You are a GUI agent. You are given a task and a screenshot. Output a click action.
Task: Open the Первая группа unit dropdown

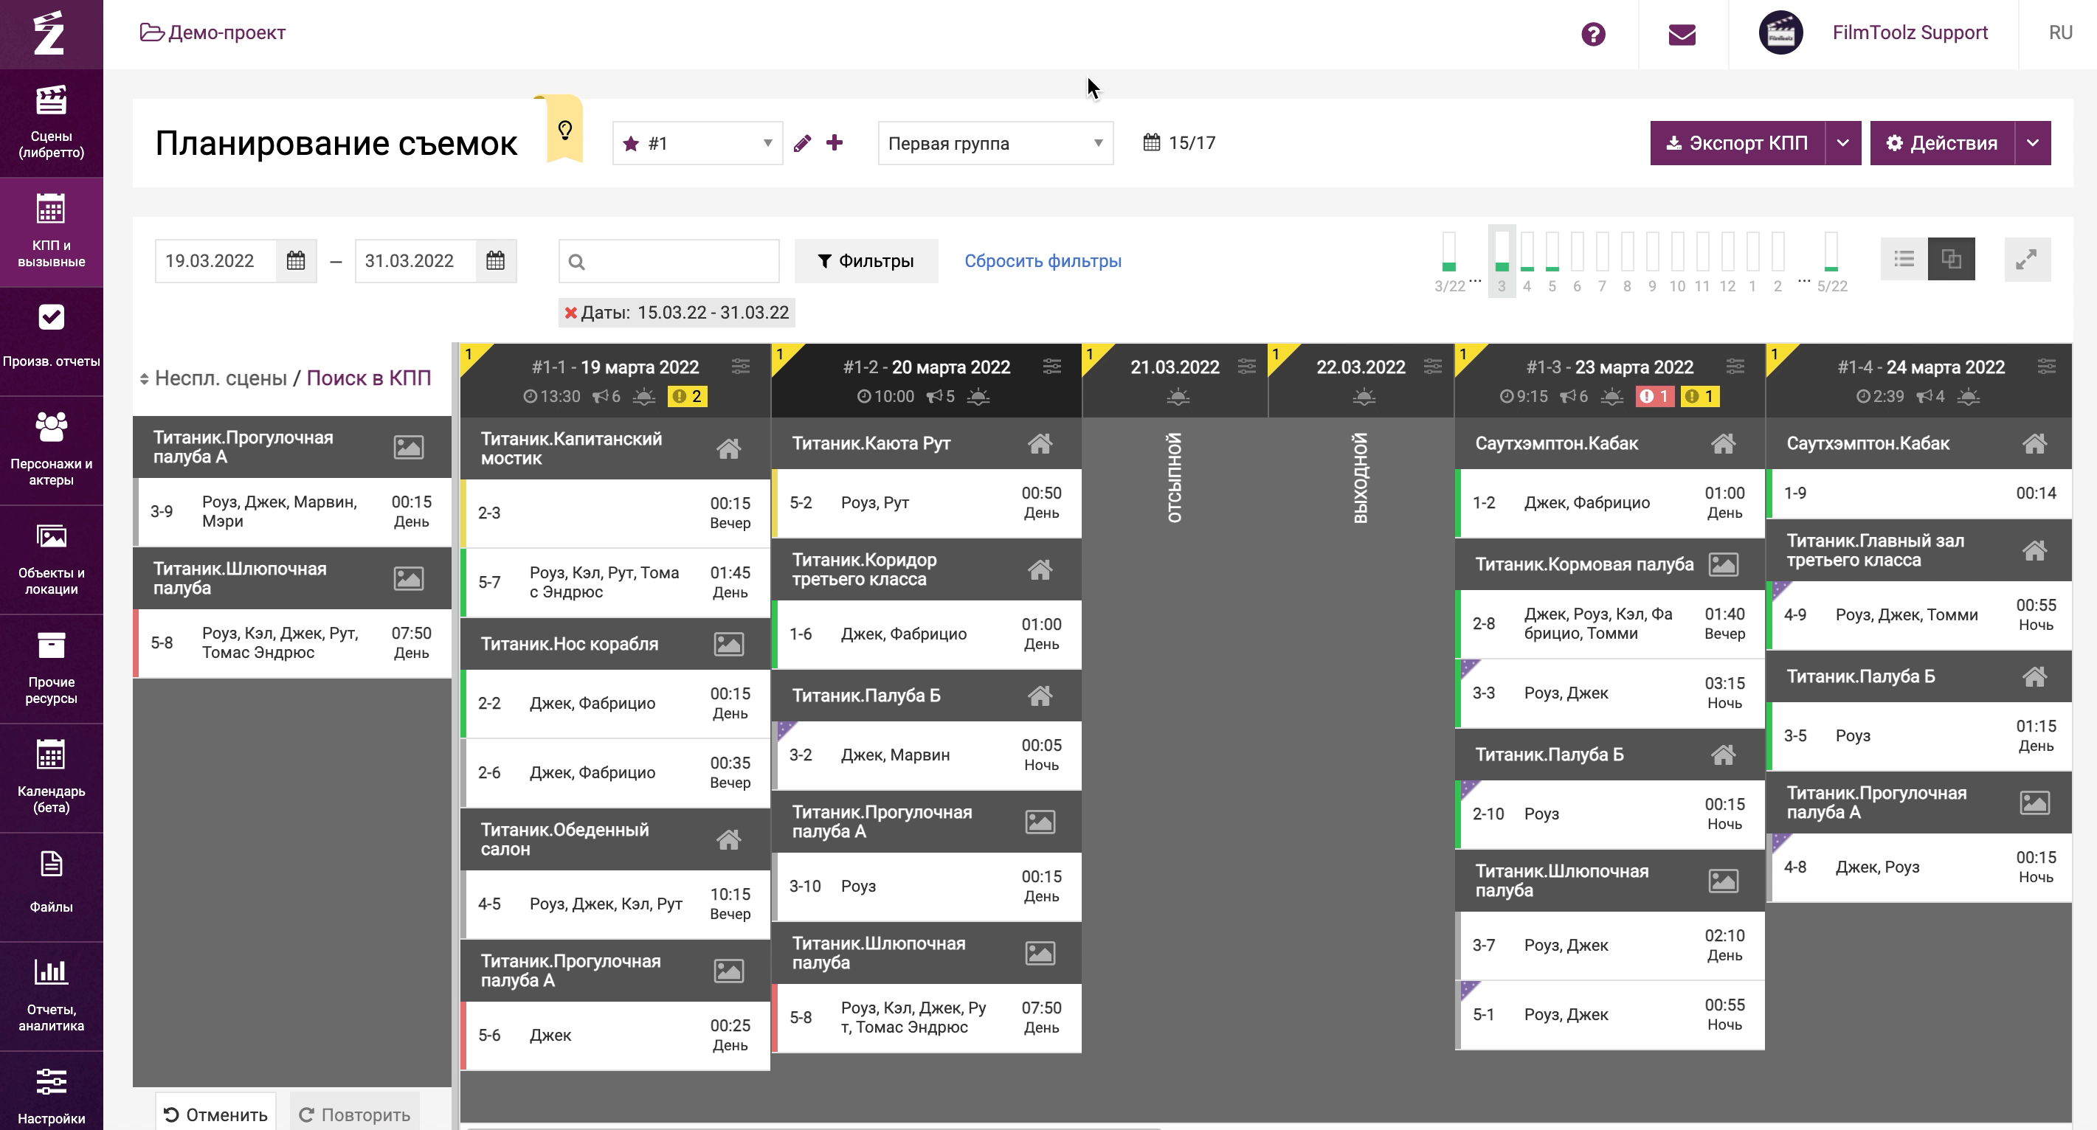(995, 144)
